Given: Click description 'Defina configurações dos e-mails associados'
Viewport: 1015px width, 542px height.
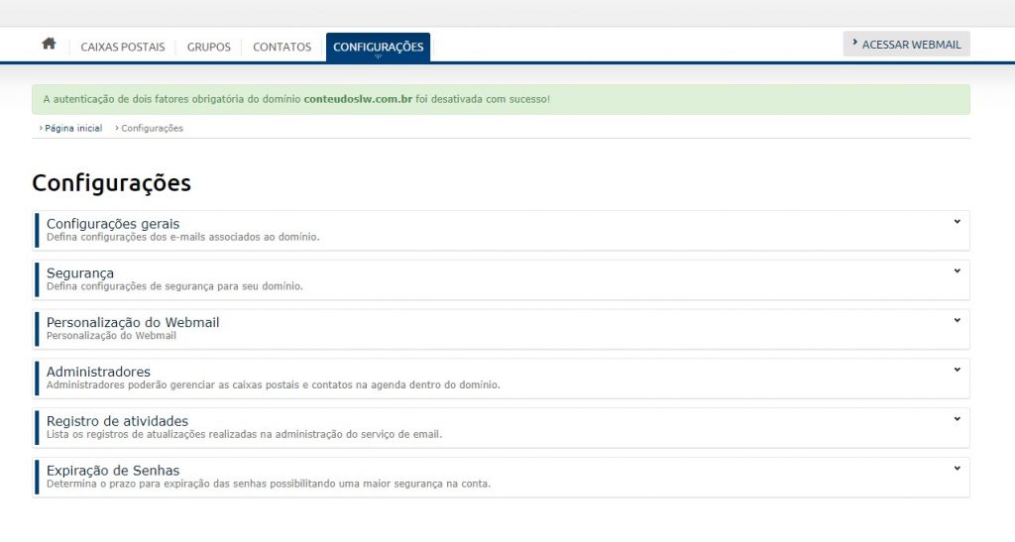Looking at the screenshot, I should coord(182,237).
